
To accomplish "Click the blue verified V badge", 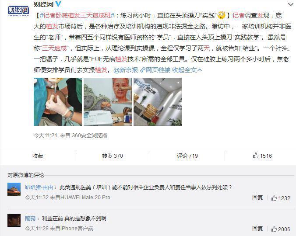I will (x=58, y=4).
